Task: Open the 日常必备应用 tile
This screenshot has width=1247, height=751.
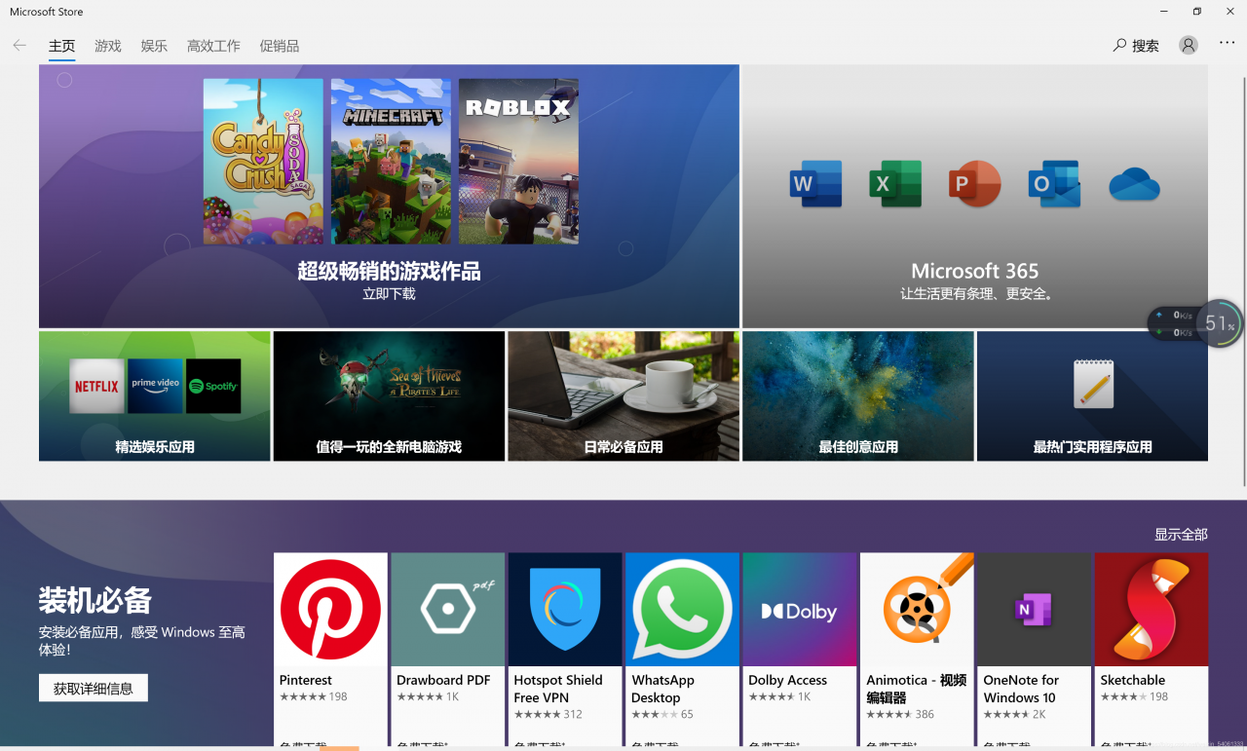Action: pos(623,395)
